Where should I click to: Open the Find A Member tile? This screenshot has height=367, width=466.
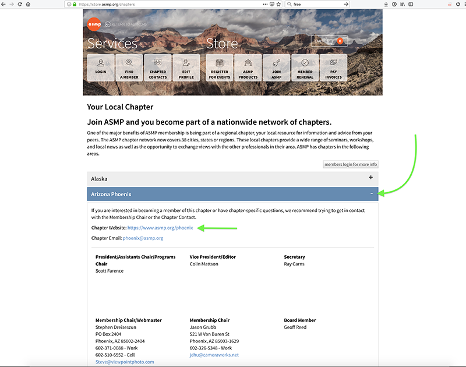tap(129, 68)
